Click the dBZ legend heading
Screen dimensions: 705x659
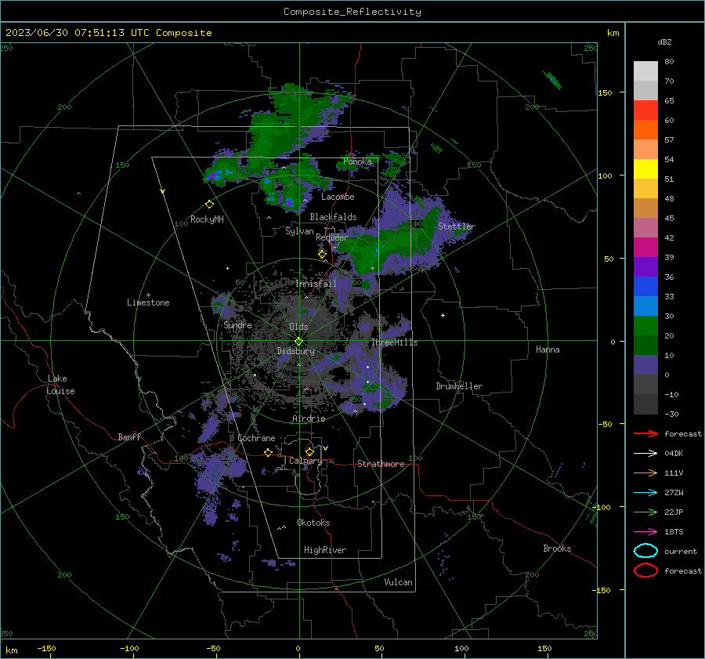tap(664, 42)
